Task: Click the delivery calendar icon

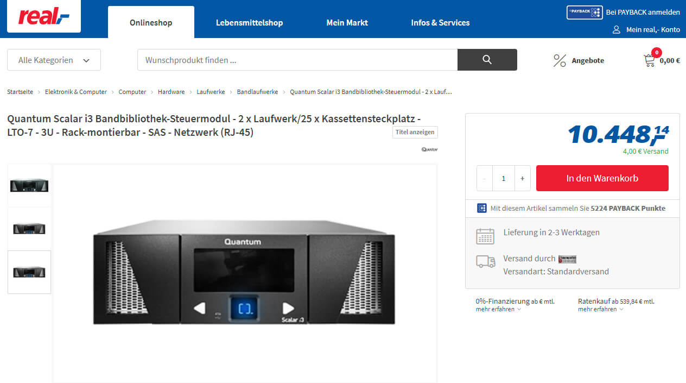Action: (485, 236)
